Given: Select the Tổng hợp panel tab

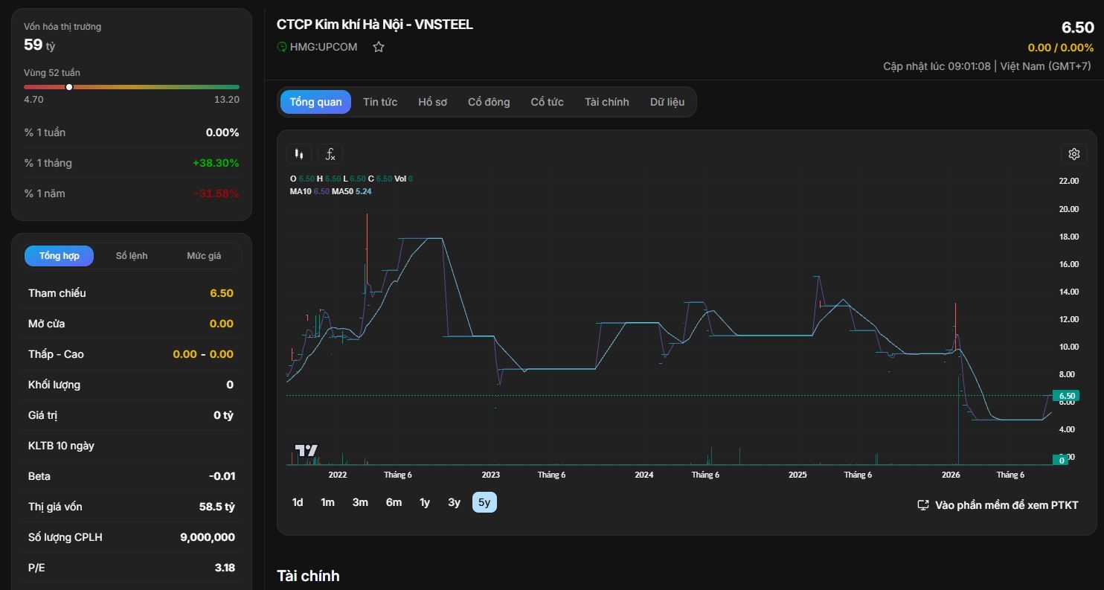Looking at the screenshot, I should (59, 256).
